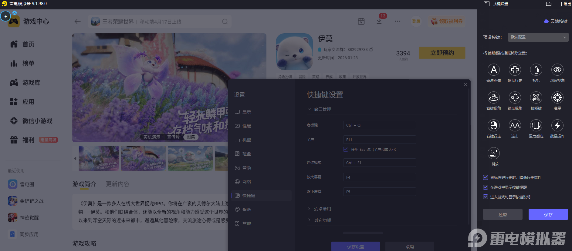Select the 技能键 skill key icon
Viewport: 572px width, 251px height.
pyautogui.click(x=536, y=97)
